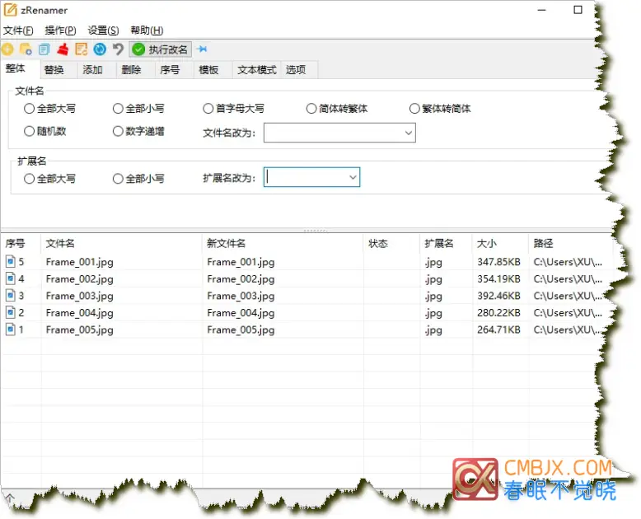Viewport: 641px width, 519px height.
Task: Select 全部大写 radio under 文件名
Action: click(x=29, y=109)
